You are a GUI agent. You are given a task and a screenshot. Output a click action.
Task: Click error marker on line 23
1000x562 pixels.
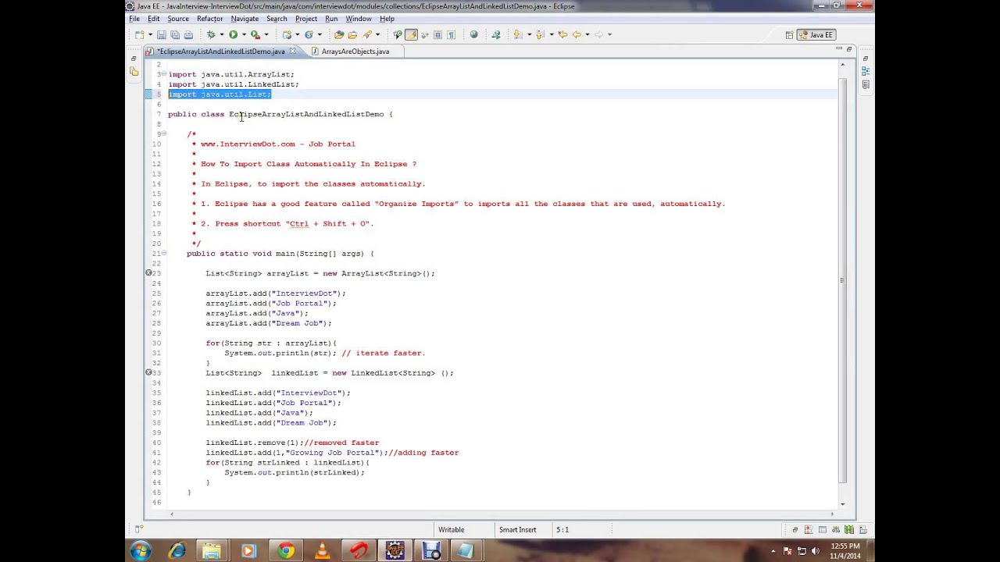(x=148, y=273)
